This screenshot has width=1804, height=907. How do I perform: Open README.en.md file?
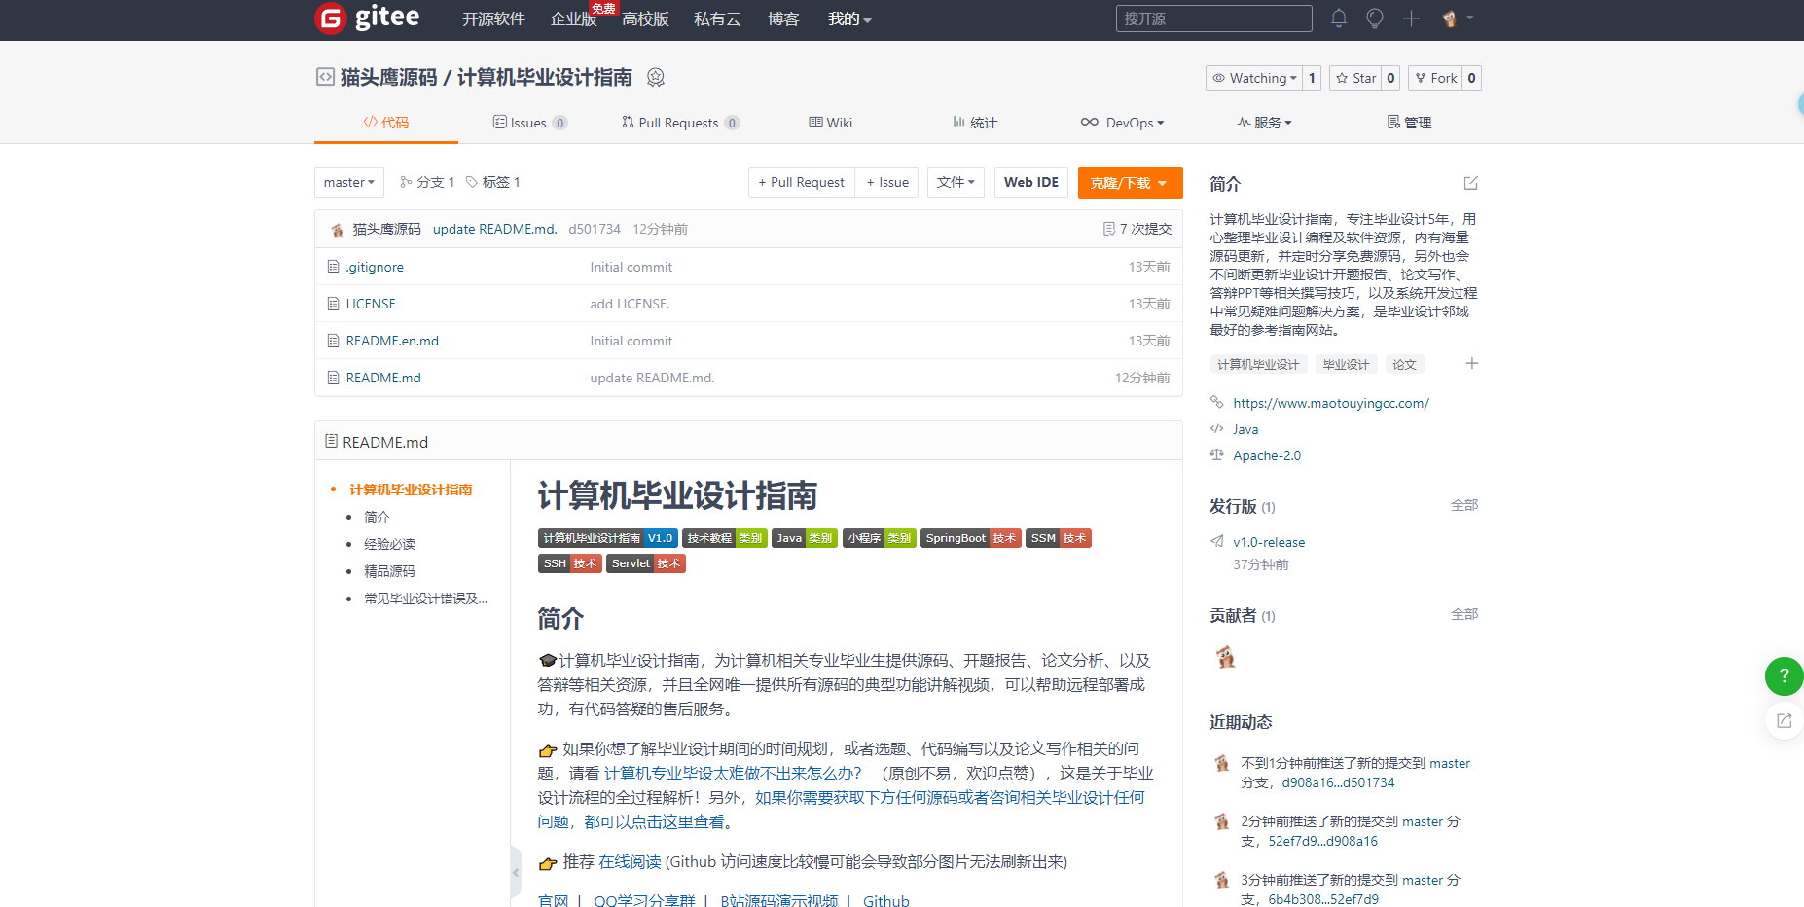coord(392,341)
